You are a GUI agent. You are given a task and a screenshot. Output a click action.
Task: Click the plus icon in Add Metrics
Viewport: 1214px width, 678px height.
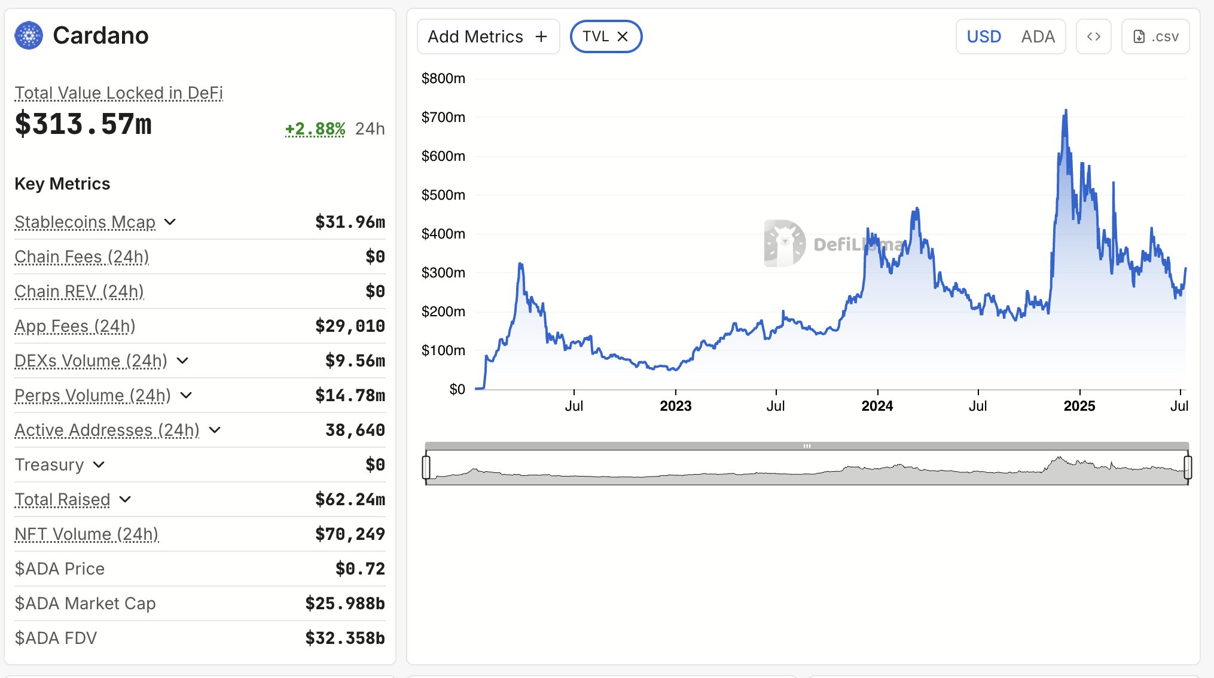click(541, 36)
